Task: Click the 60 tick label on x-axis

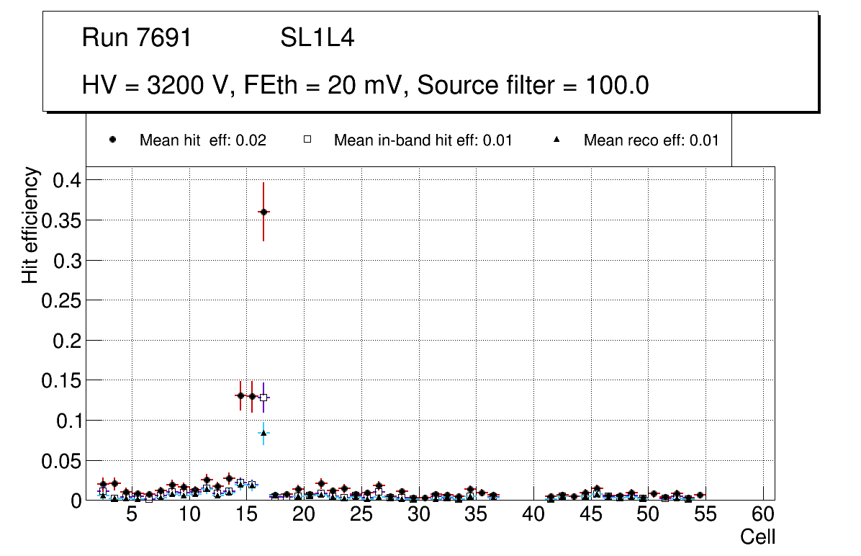Action: click(763, 514)
